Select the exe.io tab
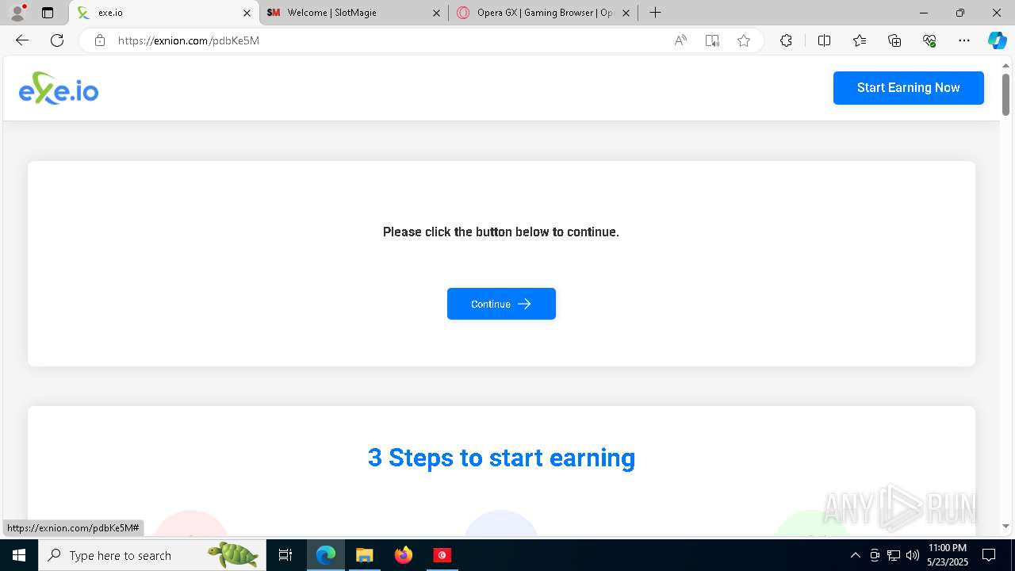The image size is (1015, 571). (x=164, y=13)
